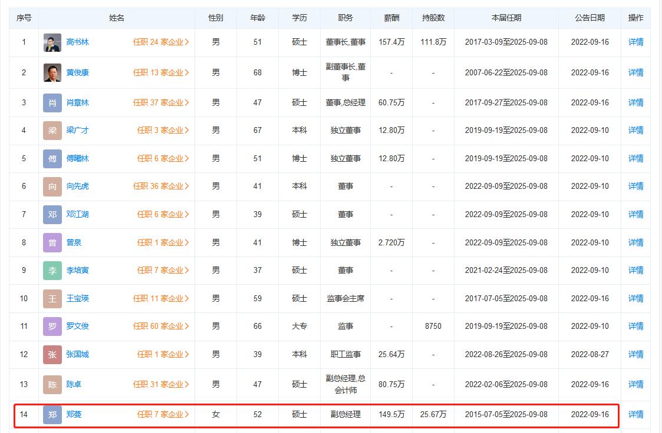This screenshot has height=433, width=662.
Task: Open 详情 for 职工监事 张国城
Action: click(635, 354)
